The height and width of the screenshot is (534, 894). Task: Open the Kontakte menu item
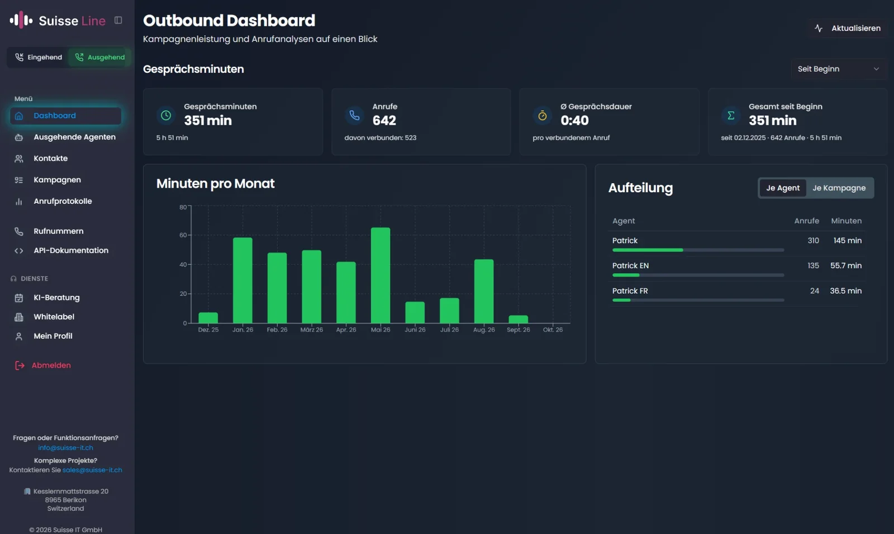[x=65, y=159]
